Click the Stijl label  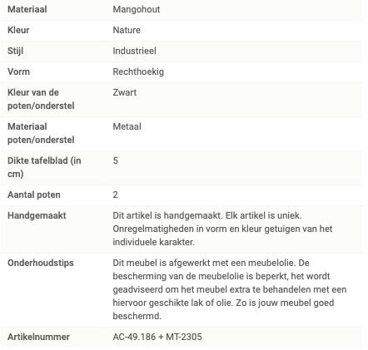click(x=15, y=51)
